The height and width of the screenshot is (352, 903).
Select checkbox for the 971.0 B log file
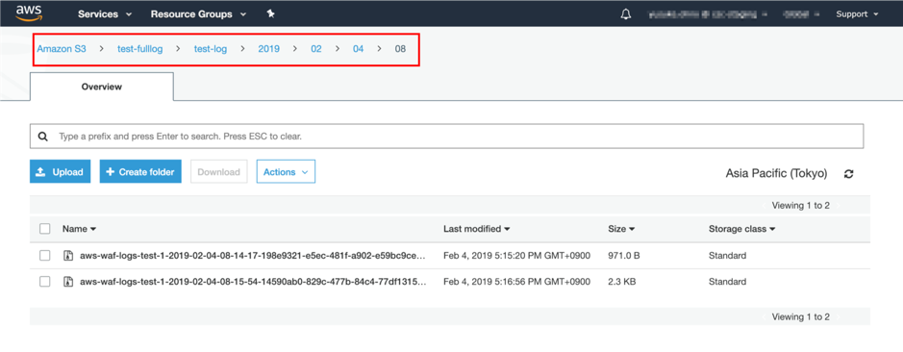pyautogui.click(x=45, y=256)
